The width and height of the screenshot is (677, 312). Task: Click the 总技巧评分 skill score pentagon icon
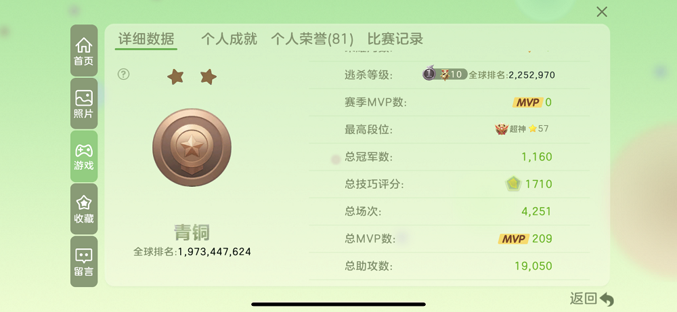513,184
